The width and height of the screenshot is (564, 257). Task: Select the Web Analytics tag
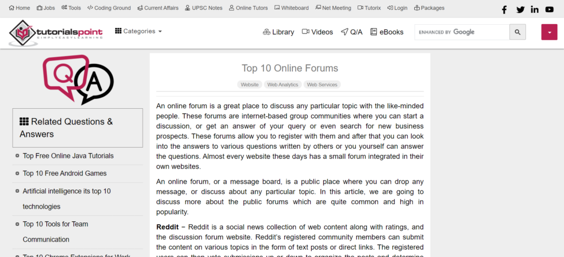(x=283, y=85)
